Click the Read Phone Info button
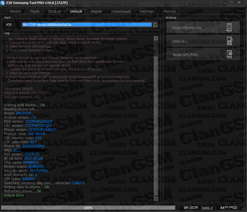247x212 pixels. [203, 27]
